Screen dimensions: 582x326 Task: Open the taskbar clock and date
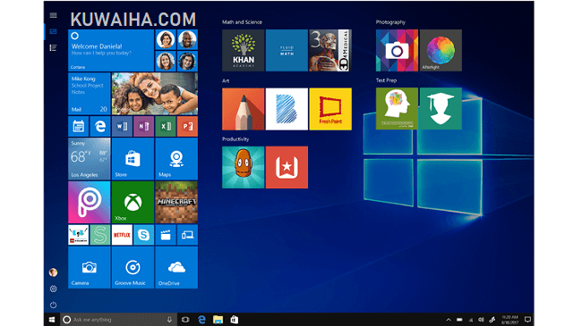510,320
